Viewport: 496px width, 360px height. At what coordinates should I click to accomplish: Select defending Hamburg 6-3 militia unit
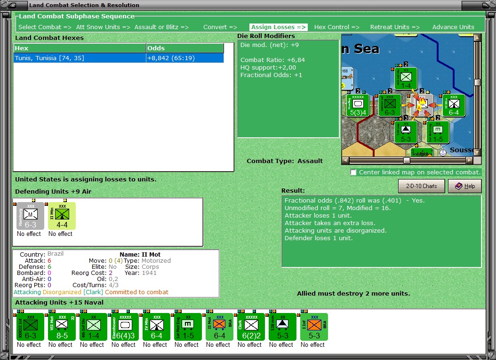click(x=31, y=216)
